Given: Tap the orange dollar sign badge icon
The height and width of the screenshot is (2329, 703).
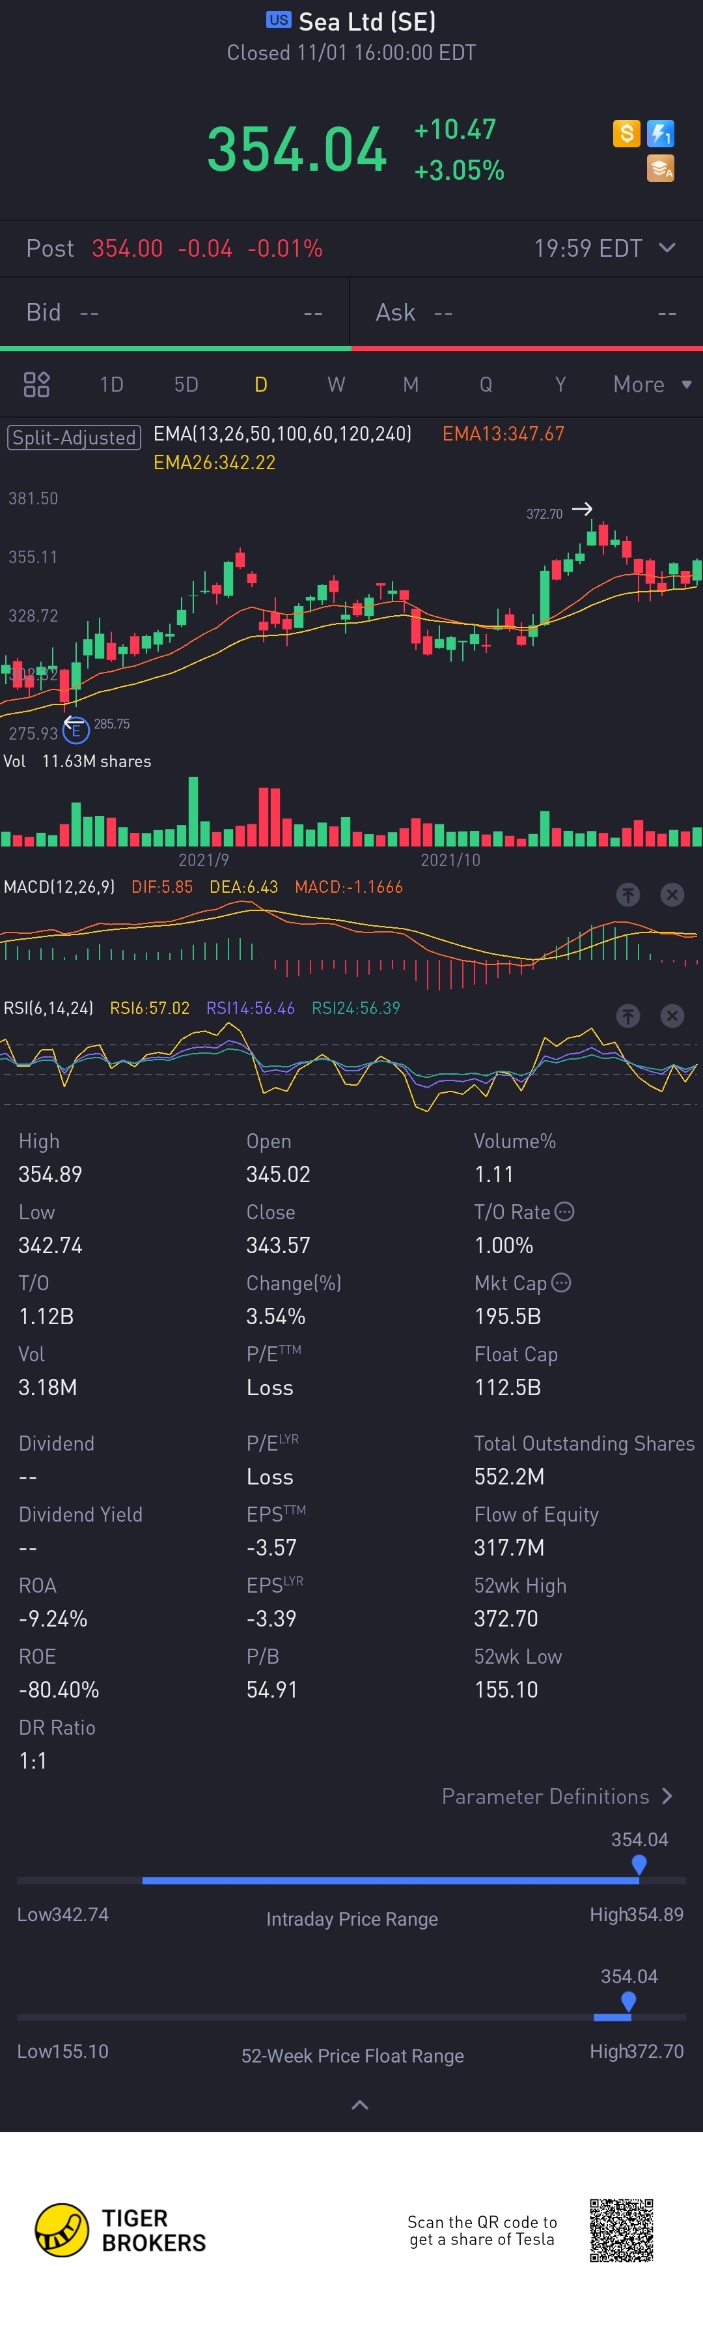Looking at the screenshot, I should [626, 134].
